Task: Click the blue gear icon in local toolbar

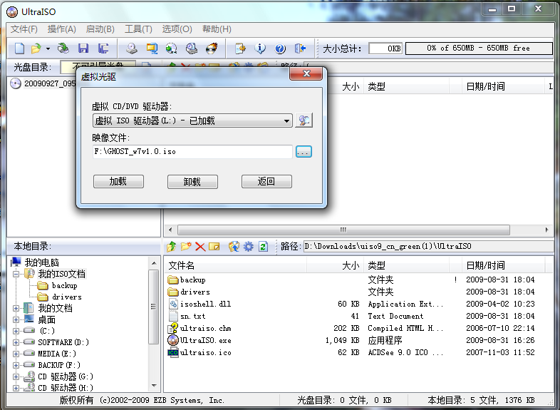Action: tap(248, 246)
